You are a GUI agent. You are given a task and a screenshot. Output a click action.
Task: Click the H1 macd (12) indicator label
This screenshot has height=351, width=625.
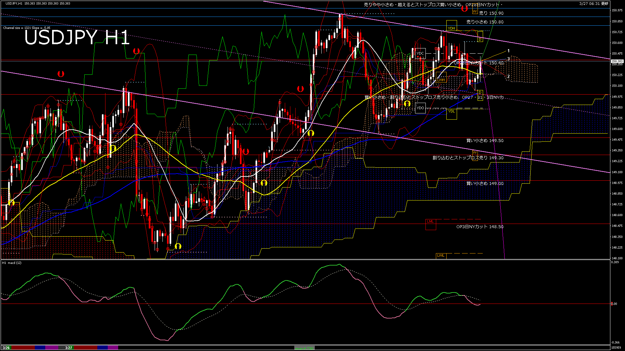point(12,263)
